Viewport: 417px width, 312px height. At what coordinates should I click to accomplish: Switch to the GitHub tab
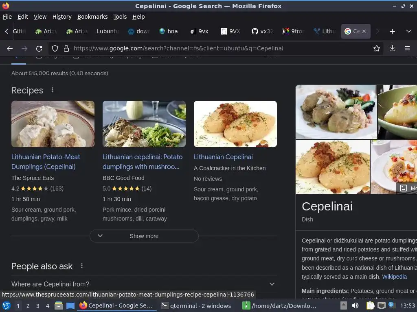[x=20, y=31]
